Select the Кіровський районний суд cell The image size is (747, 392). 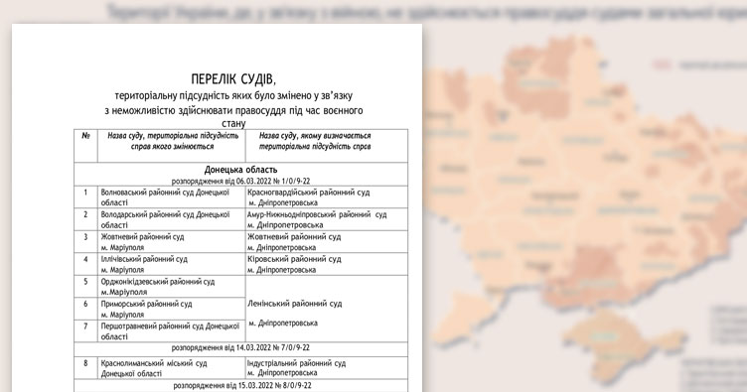327,264
